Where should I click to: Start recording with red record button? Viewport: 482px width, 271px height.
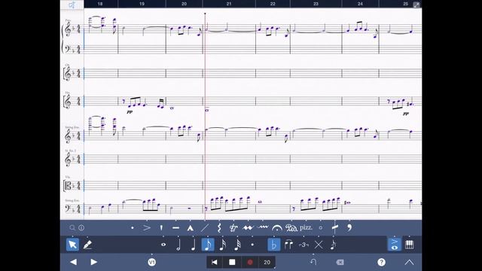point(250,262)
